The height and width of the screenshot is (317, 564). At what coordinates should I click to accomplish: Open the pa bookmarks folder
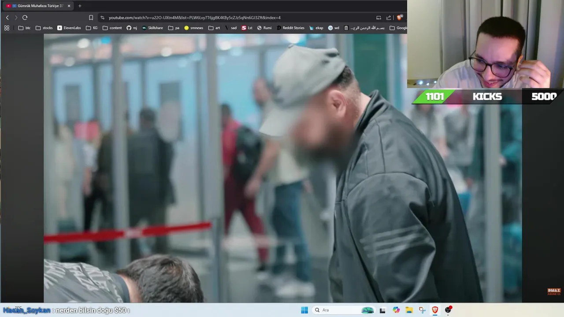[x=174, y=28]
